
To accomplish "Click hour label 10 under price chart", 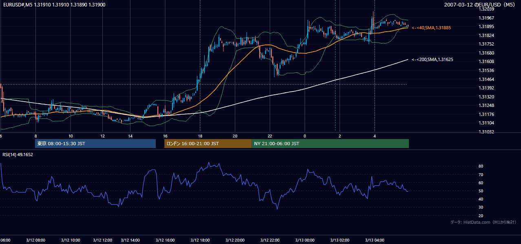I will [71, 136].
